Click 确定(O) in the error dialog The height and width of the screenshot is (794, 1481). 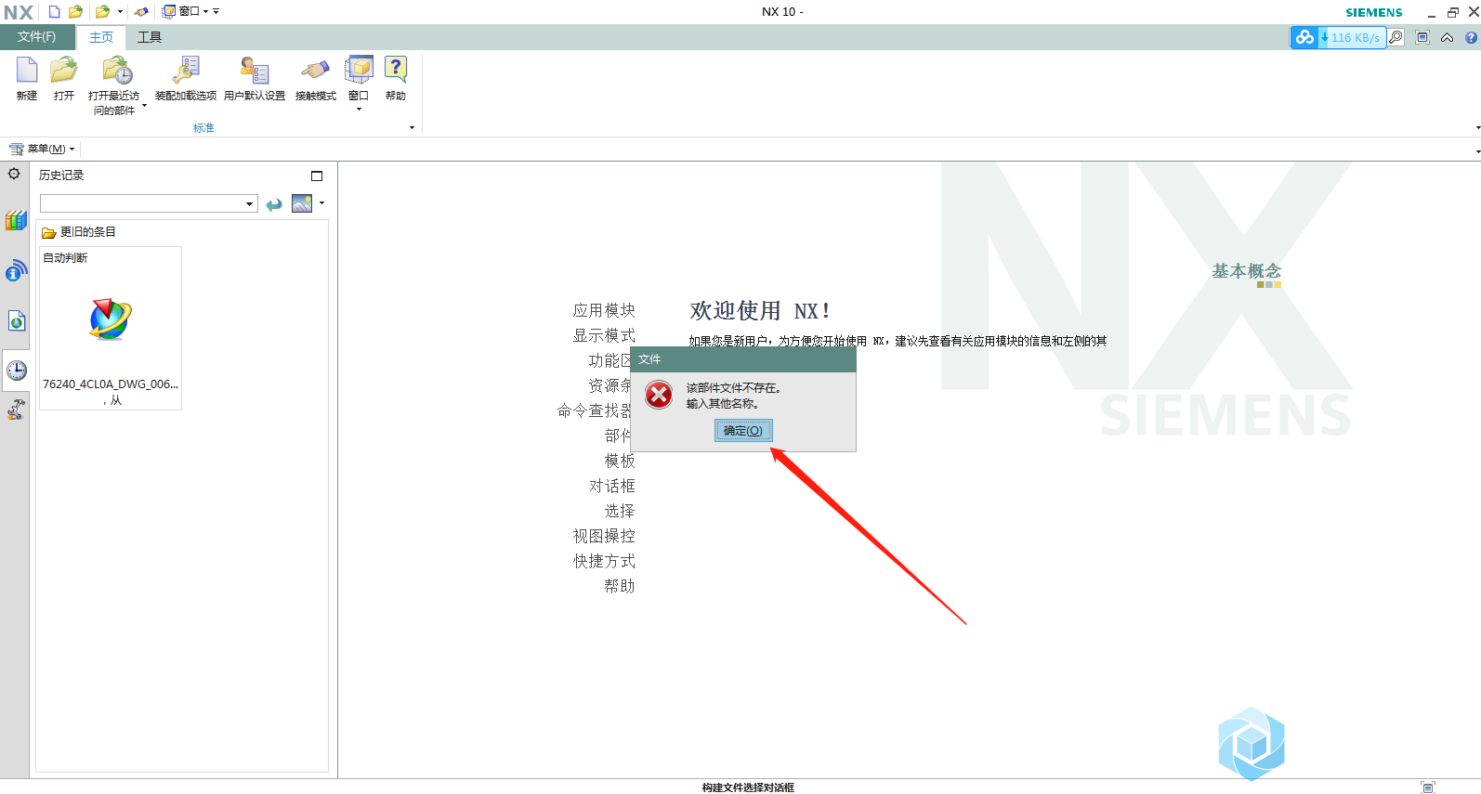743,431
